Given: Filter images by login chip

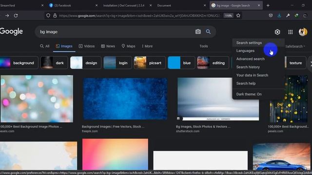Looking at the screenshot, I should 117,63.
